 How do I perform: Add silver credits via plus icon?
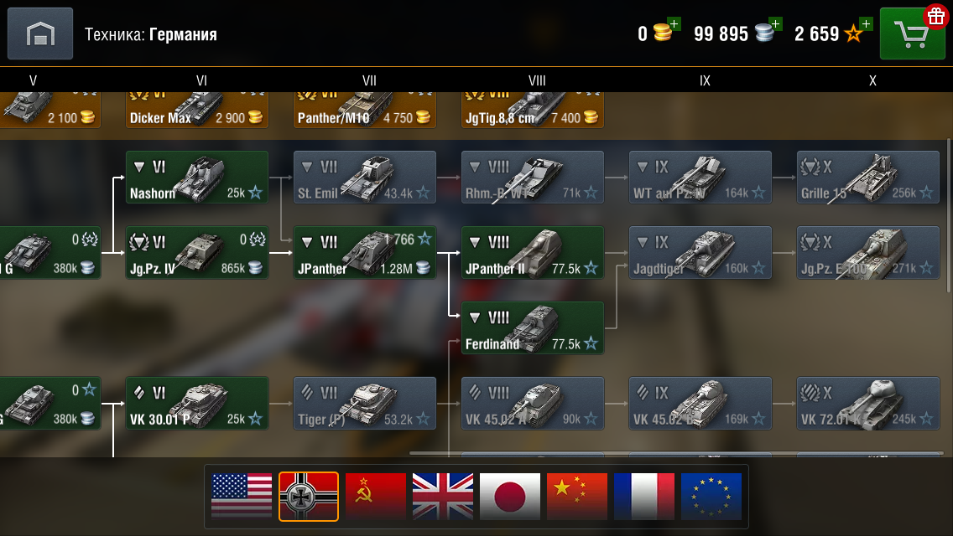(775, 24)
